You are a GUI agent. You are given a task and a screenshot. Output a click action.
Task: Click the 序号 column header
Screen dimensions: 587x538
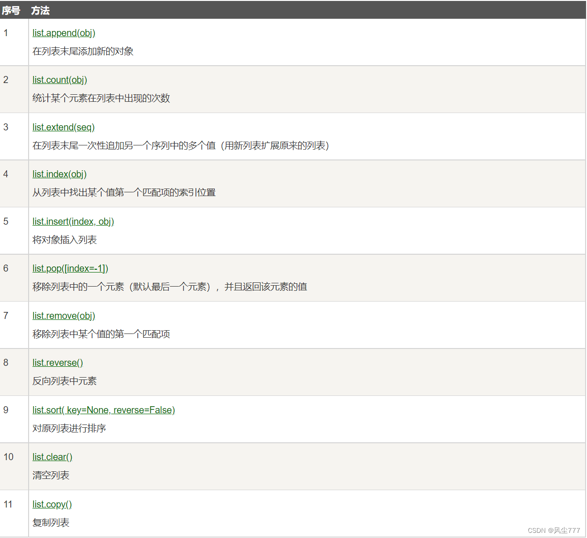pyautogui.click(x=11, y=10)
